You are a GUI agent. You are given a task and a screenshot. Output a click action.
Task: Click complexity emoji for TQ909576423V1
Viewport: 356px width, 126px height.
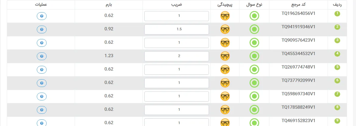coord(225,43)
